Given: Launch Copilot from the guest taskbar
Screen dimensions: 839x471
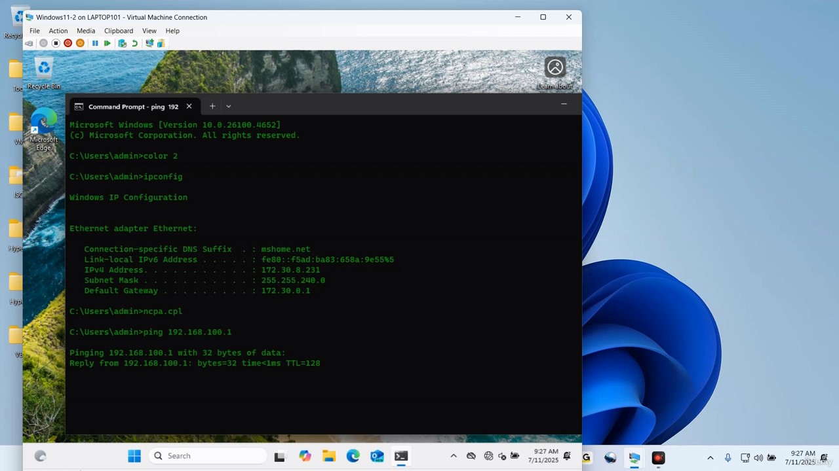Looking at the screenshot, I should 305,456.
